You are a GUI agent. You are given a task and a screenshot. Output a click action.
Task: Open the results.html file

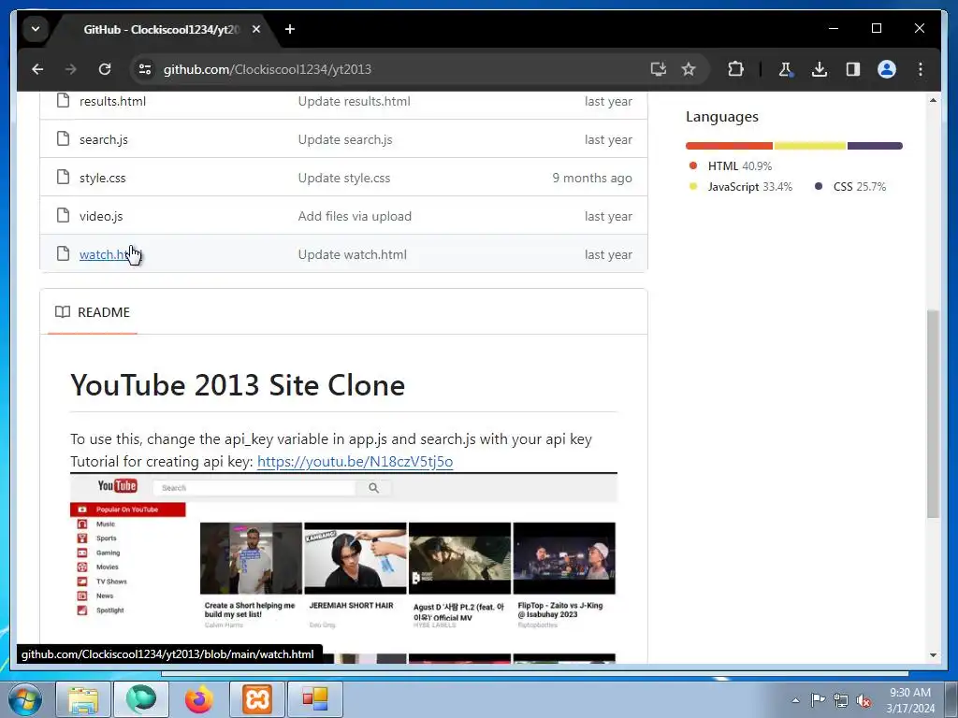pos(112,101)
